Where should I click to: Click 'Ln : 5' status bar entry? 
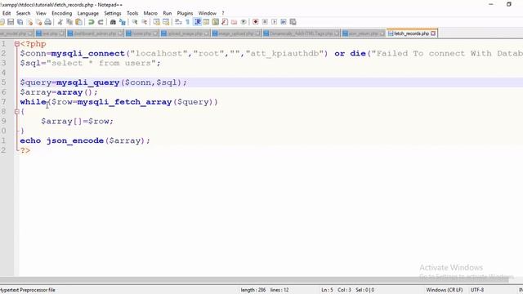click(327, 290)
